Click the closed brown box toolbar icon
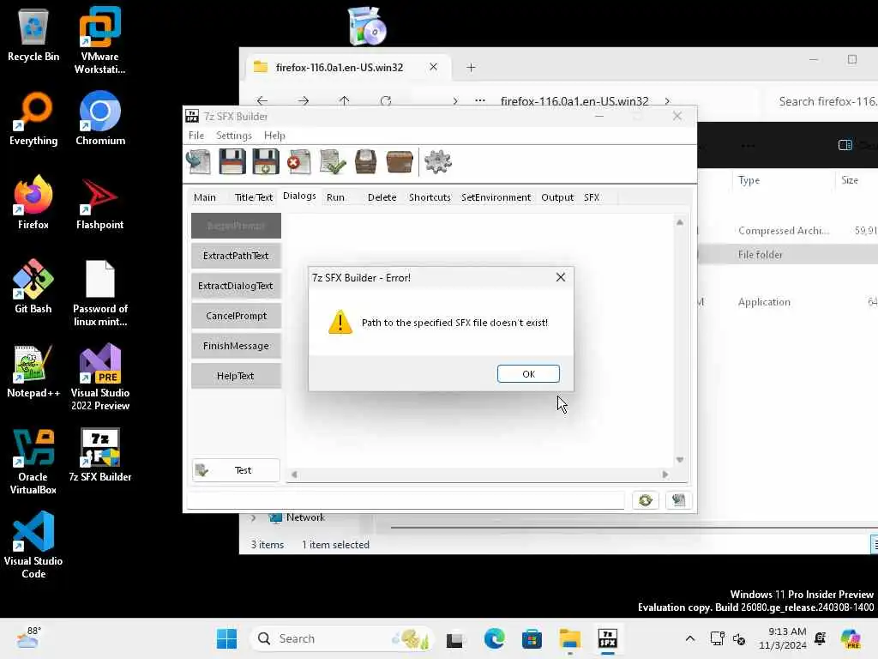 [400, 162]
